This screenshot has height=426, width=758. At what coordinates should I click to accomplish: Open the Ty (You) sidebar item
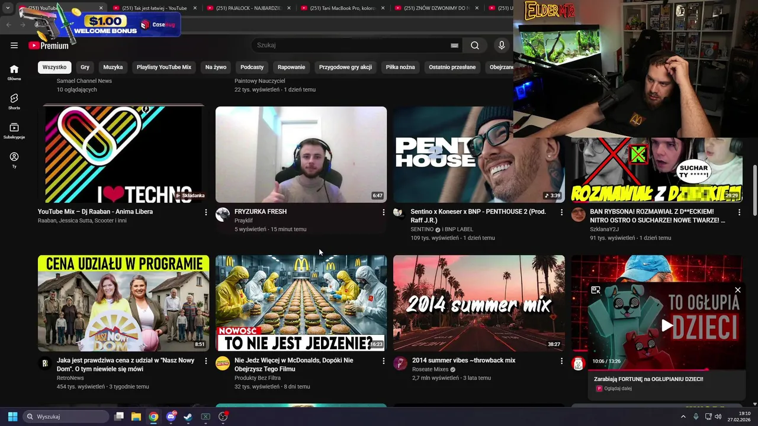[x=14, y=160]
